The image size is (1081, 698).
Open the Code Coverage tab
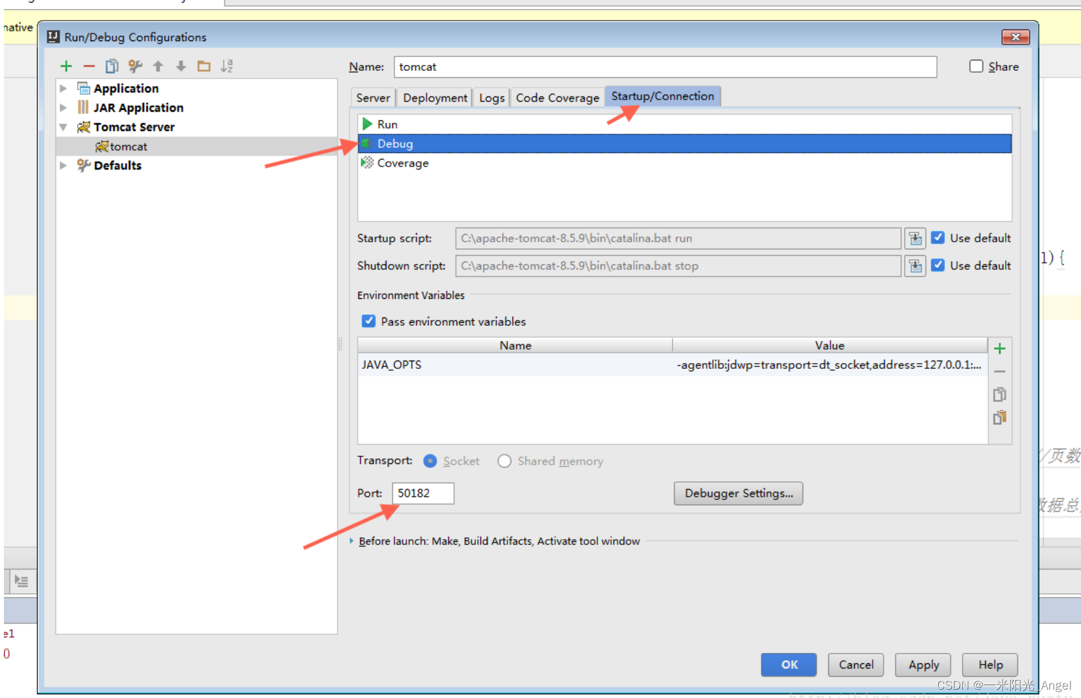click(x=557, y=97)
